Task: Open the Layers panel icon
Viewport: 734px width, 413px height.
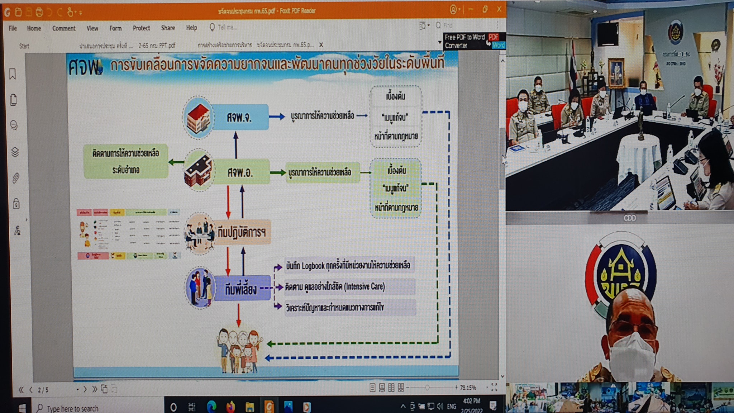Action: pos(15,152)
